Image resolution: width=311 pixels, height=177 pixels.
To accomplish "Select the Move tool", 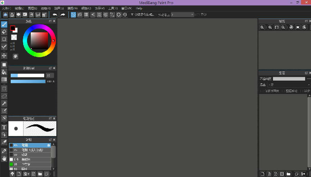I will [4, 55].
